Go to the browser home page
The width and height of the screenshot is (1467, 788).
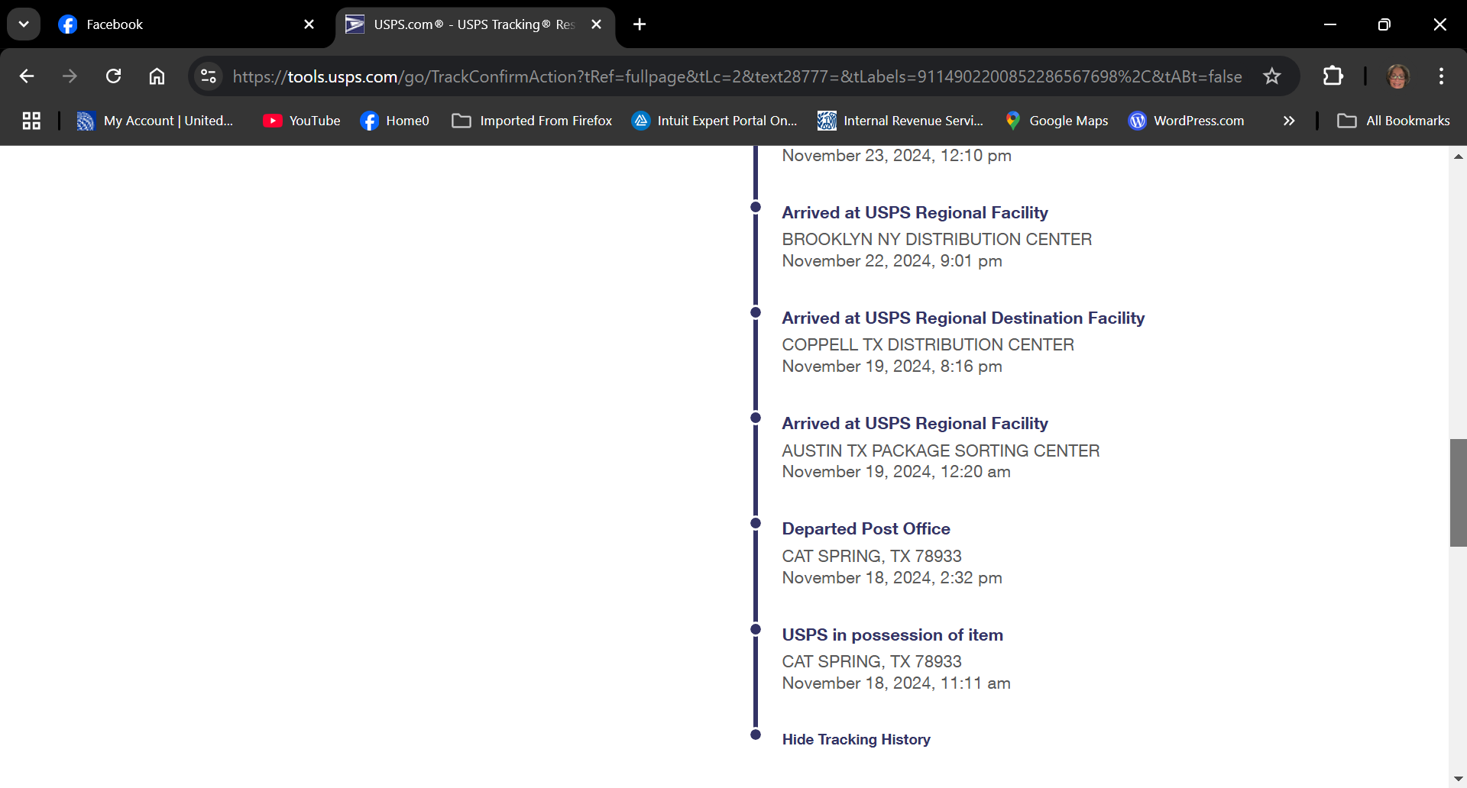[x=157, y=76]
